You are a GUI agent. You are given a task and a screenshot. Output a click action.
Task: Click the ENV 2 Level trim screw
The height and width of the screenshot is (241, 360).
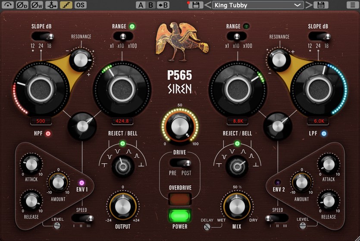(x=303, y=226)
